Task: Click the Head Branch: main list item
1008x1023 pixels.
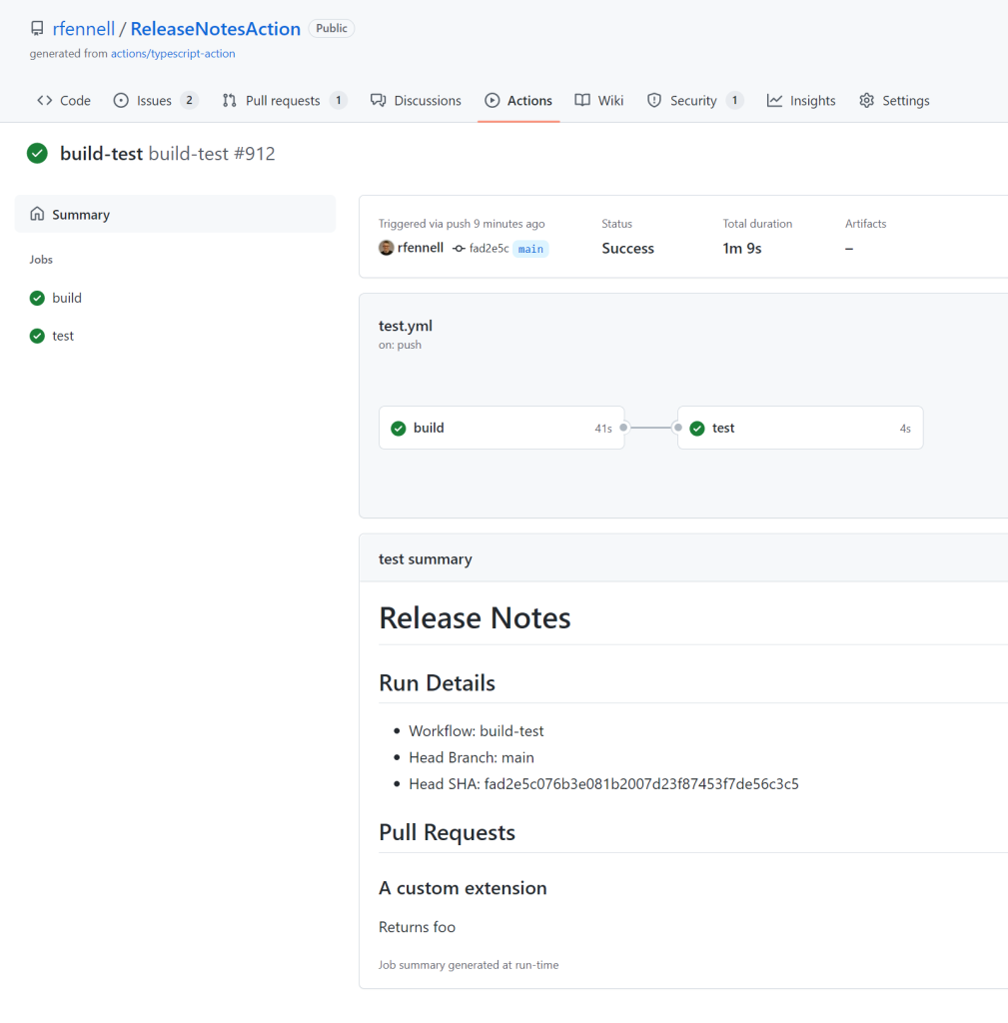Action: pyautogui.click(x=472, y=757)
